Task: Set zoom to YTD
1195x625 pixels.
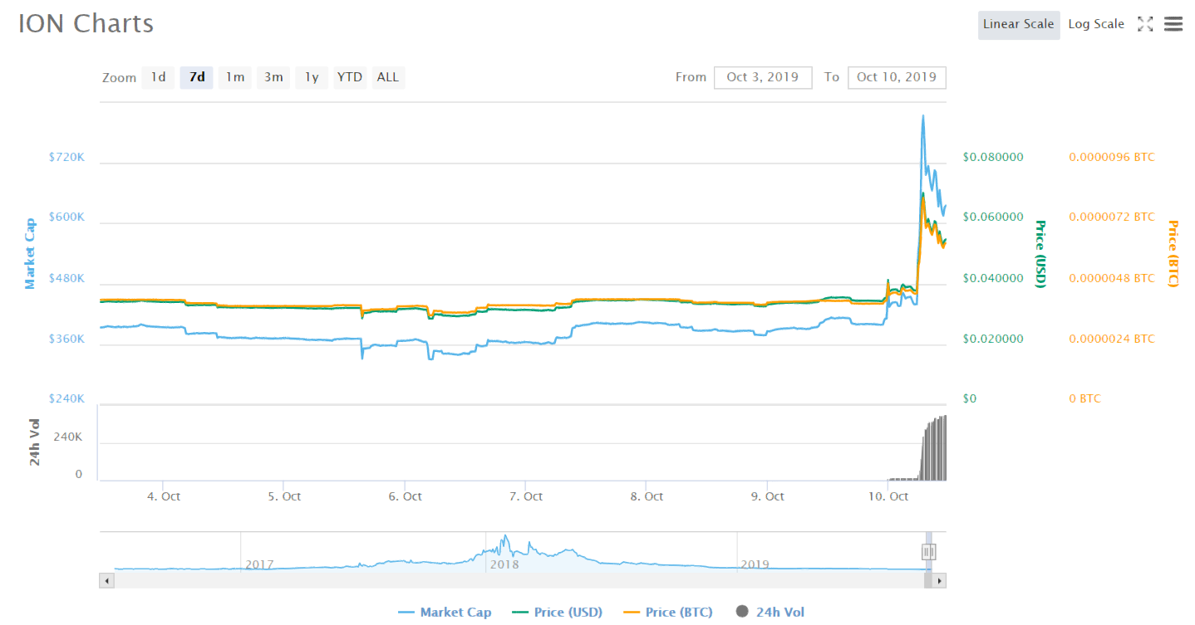Action: pos(350,77)
